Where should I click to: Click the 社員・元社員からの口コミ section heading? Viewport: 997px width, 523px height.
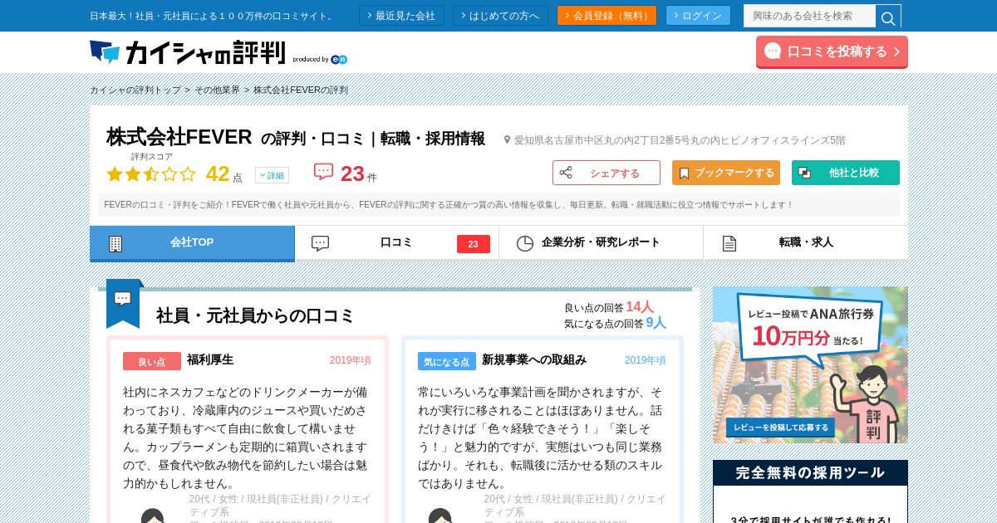[255, 315]
